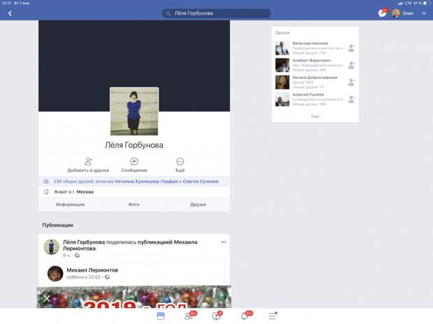Viewport: 433px width, 324px height.
Task: Open notifications bell bottom icon
Action: pyautogui.click(x=245, y=316)
